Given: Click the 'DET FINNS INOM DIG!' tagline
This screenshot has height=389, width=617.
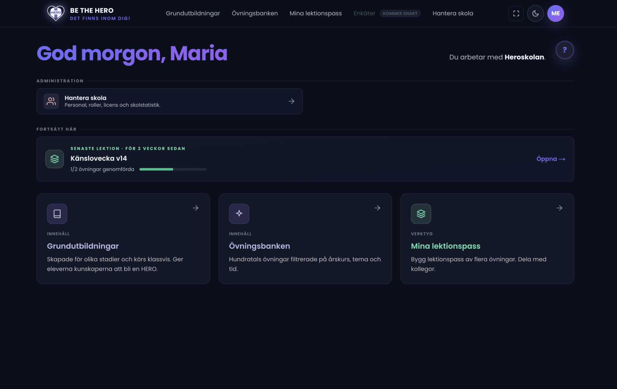Looking at the screenshot, I should coord(100,18).
